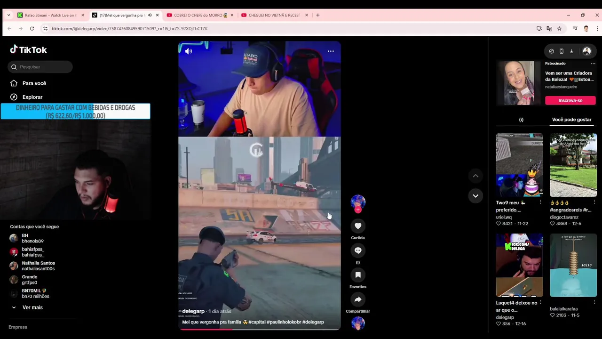Open uriel.wq recommended video thumbnail
This screenshot has width=602, height=339.
tap(519, 165)
